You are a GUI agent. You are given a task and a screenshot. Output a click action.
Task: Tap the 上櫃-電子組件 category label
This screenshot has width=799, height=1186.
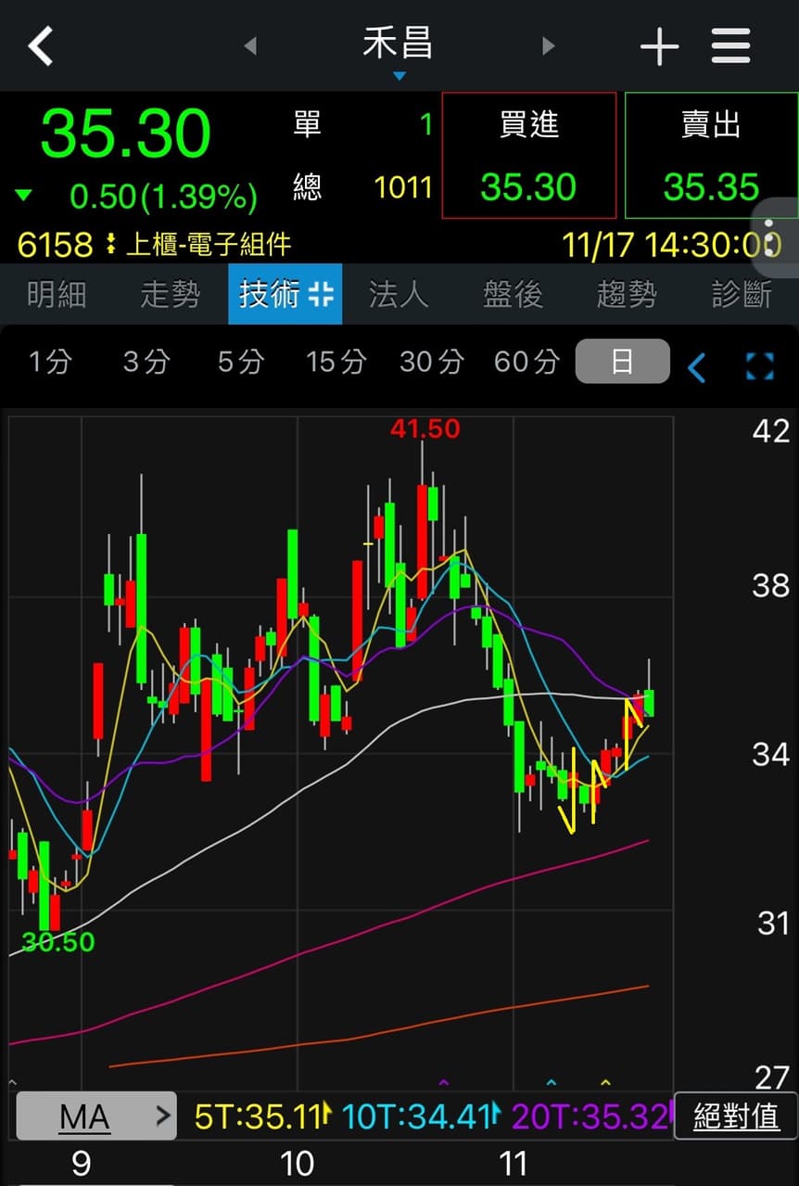click(209, 245)
